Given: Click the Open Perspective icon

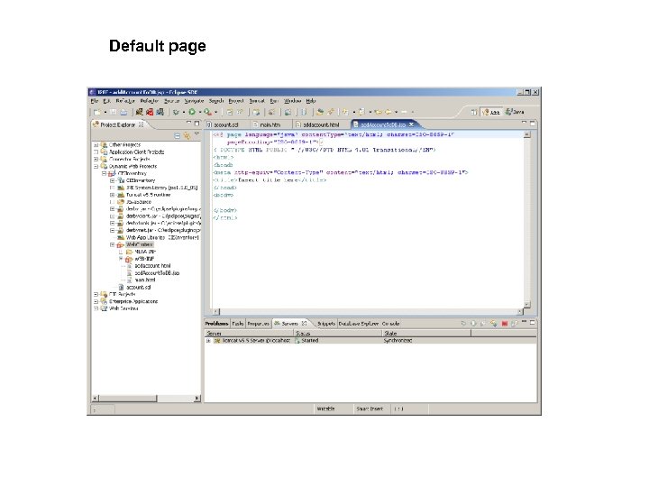Looking at the screenshot, I should (474, 112).
